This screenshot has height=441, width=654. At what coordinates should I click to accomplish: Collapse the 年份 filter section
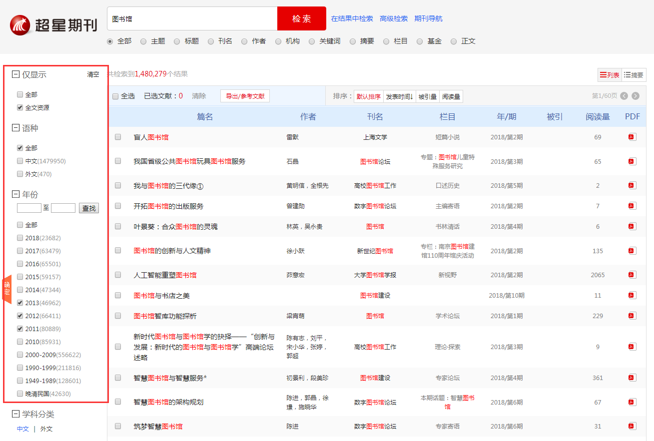[15, 194]
